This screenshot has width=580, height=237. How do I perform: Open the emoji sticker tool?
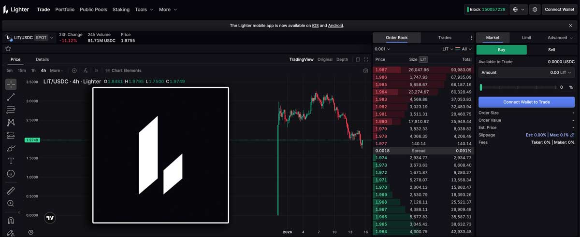pos(11,174)
